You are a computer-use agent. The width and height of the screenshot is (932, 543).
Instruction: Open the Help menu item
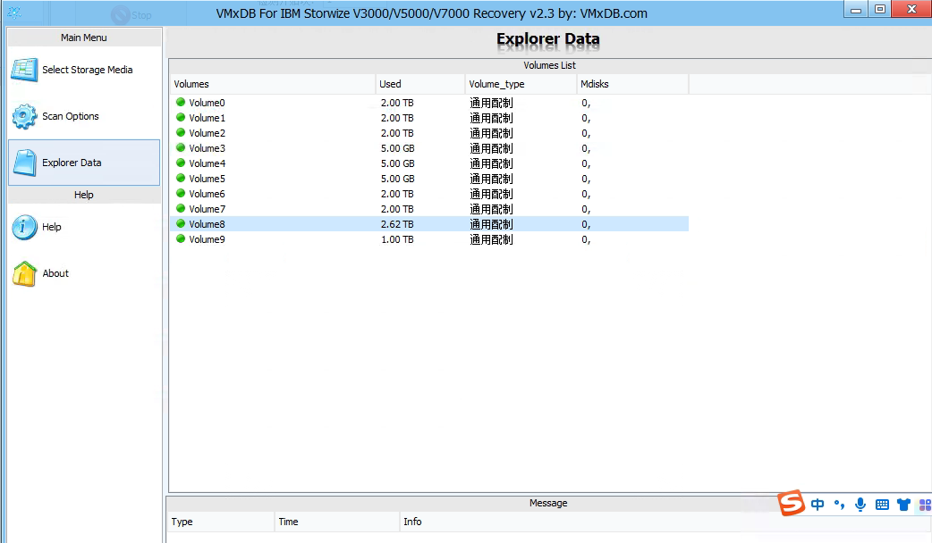coord(84,227)
